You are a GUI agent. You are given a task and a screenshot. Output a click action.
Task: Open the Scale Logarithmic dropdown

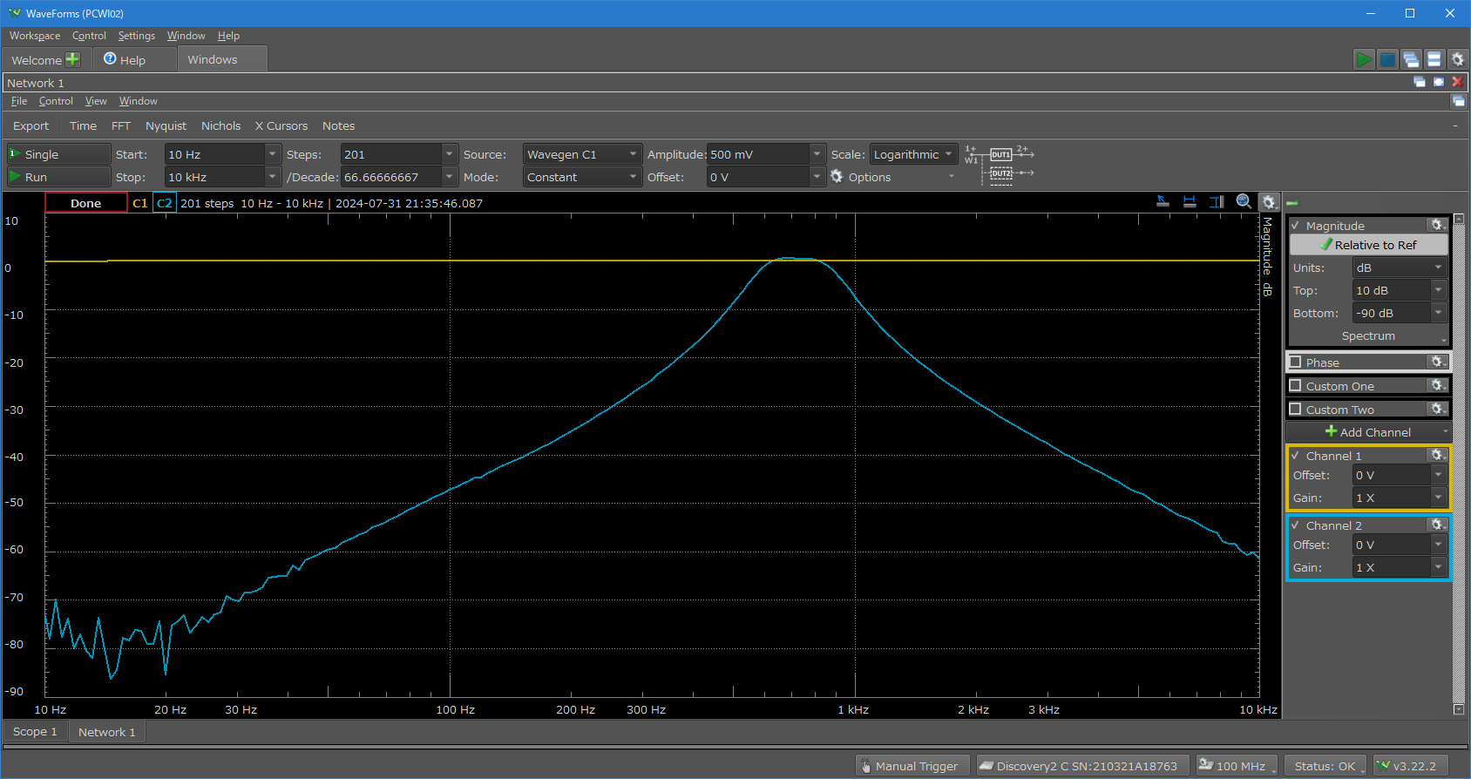coord(913,154)
